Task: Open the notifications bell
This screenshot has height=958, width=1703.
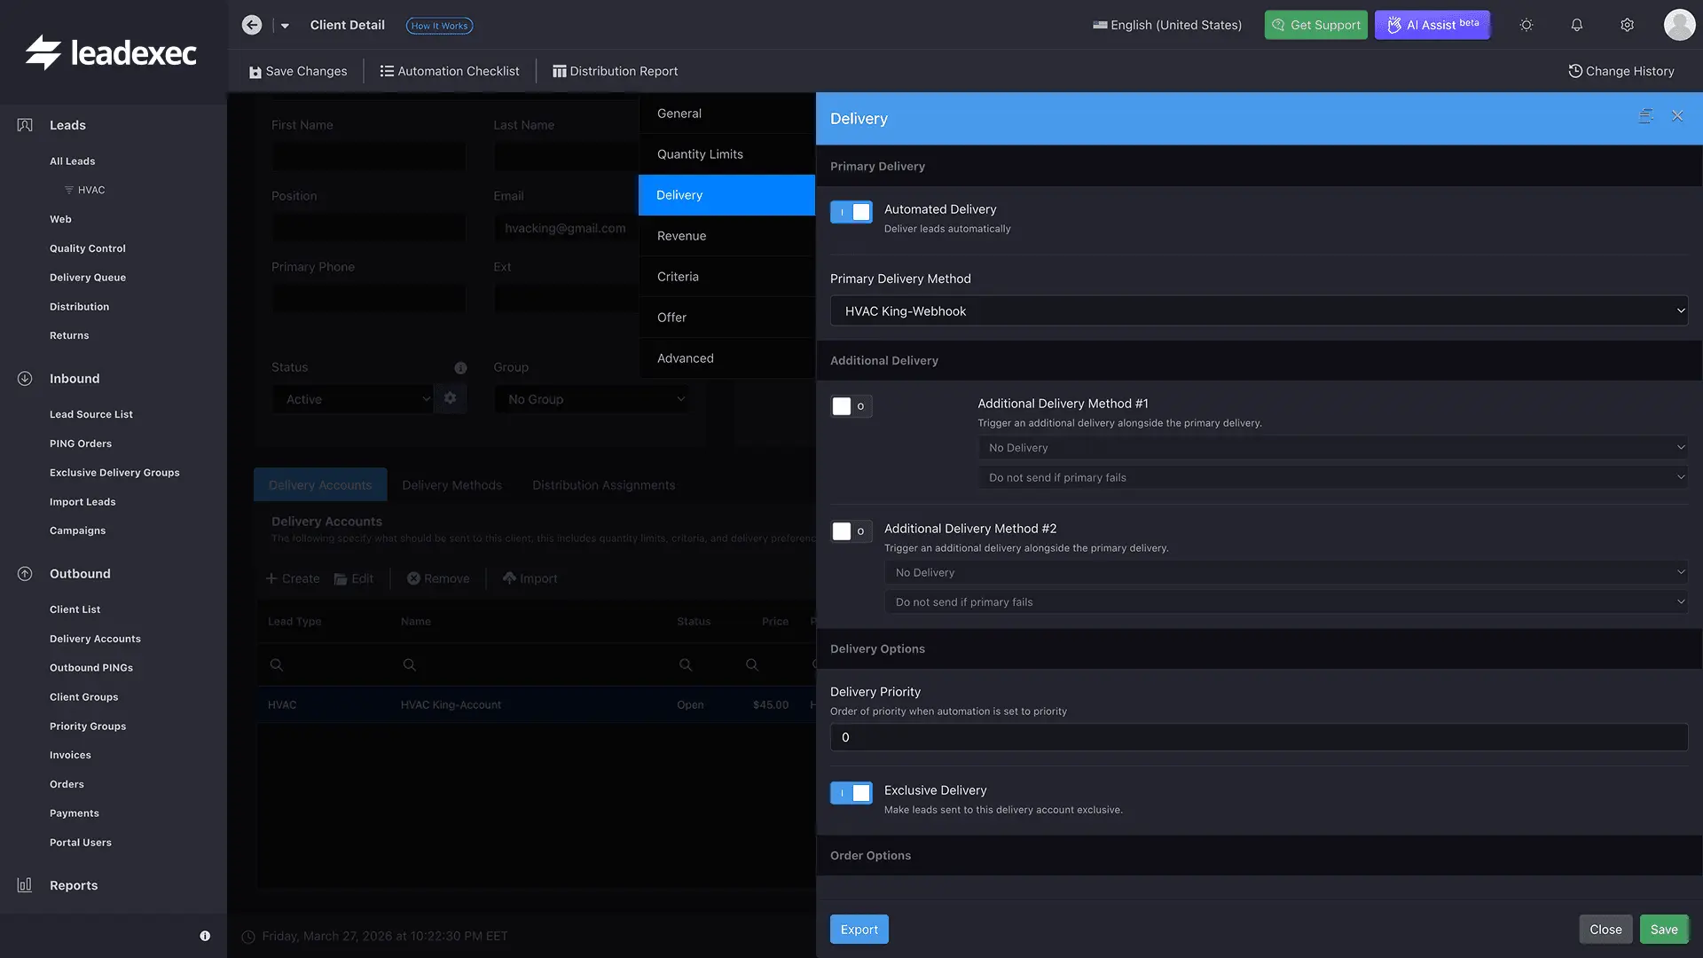Action: click(x=1577, y=25)
